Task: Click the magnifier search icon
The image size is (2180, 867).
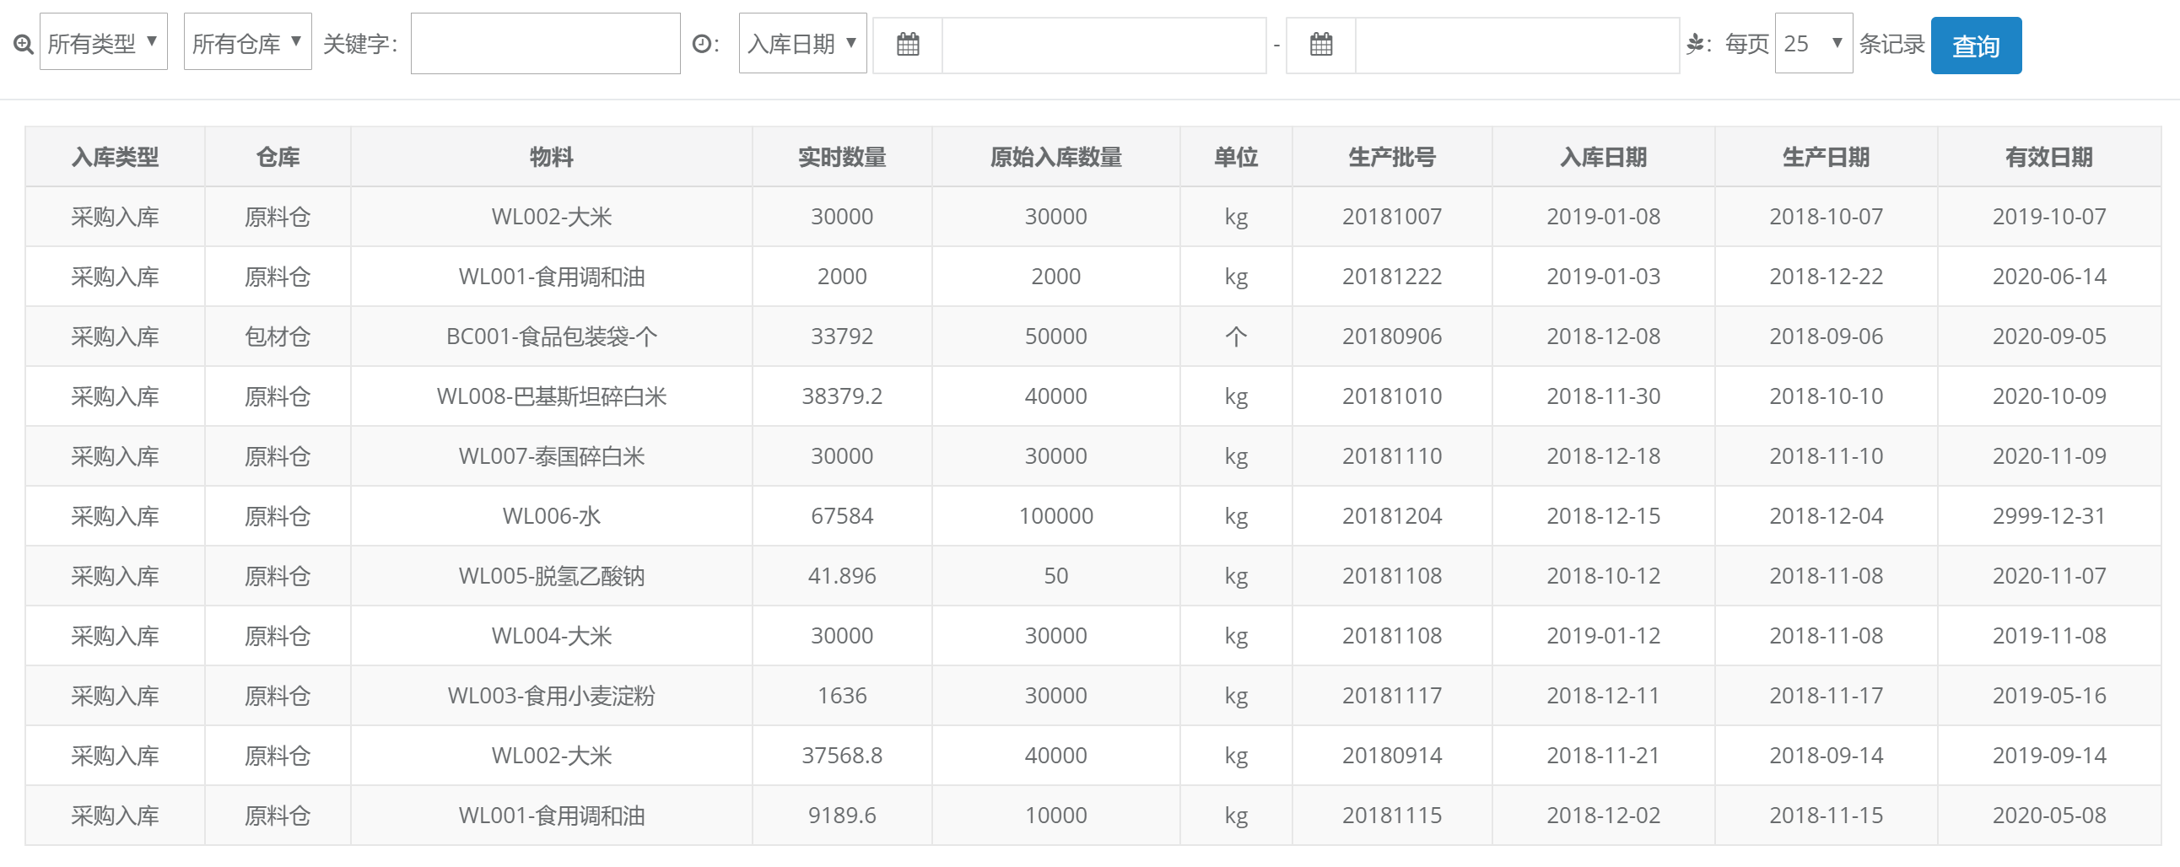Action: [24, 45]
